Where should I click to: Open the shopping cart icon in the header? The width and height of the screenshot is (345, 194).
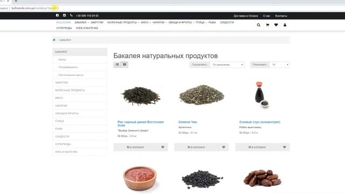pos(267,25)
